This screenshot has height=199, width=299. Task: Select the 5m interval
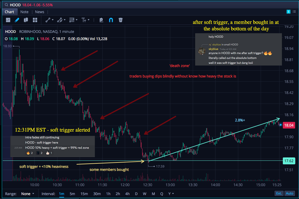coord(72,194)
